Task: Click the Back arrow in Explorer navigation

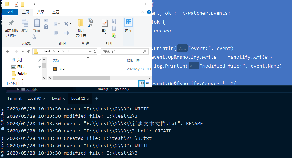Action: pos(8,52)
